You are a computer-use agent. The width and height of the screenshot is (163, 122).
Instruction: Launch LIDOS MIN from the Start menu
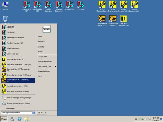18,27
